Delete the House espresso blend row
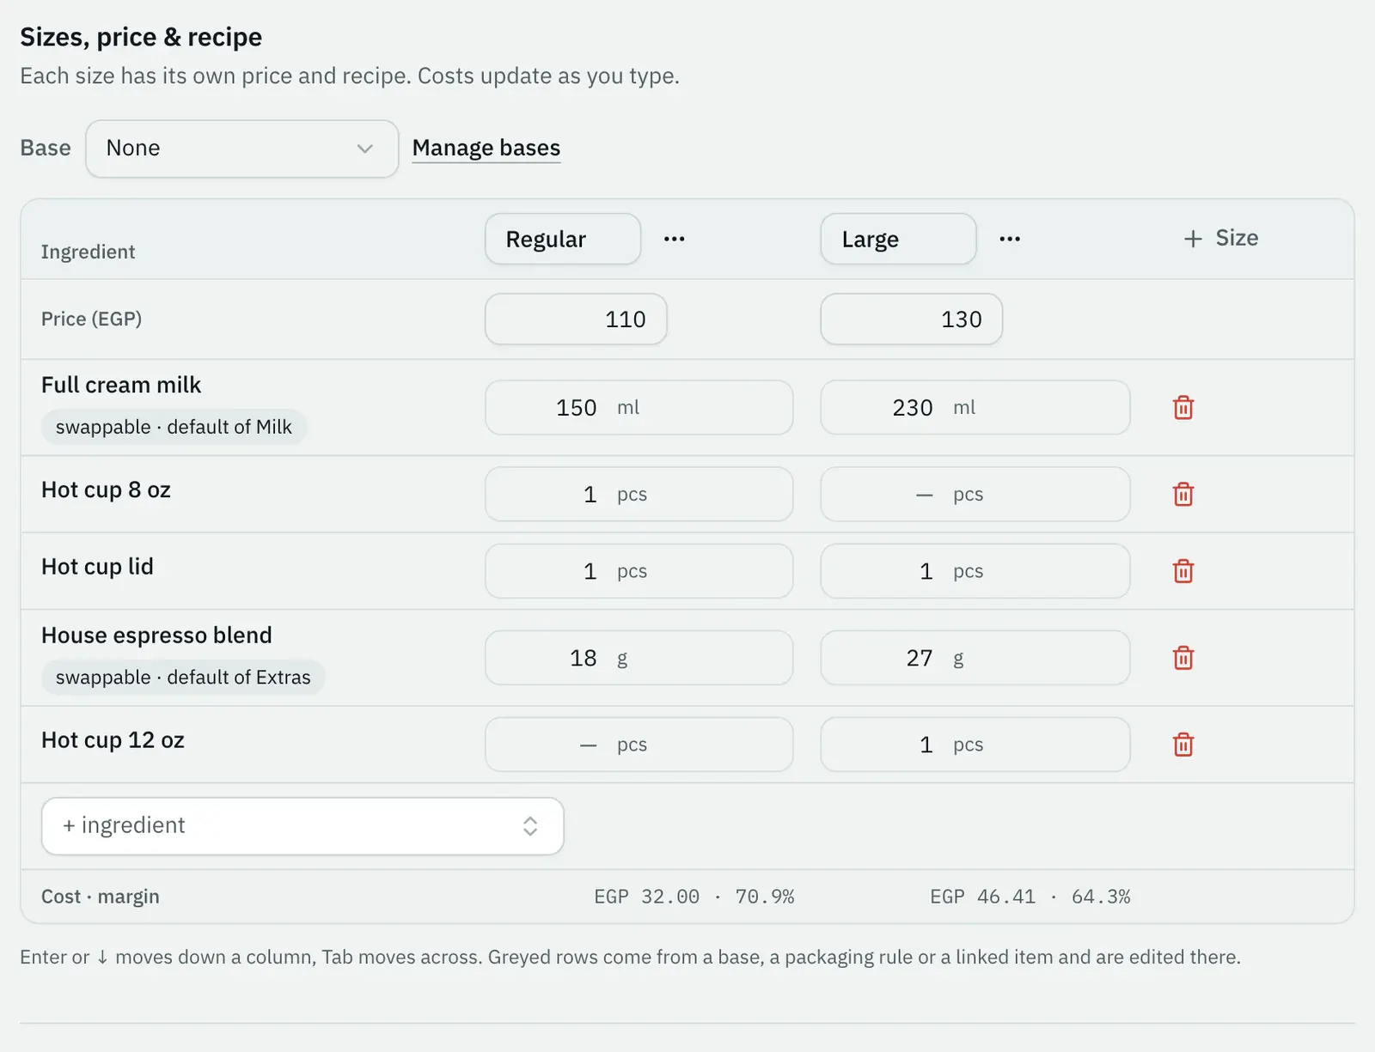The height and width of the screenshot is (1052, 1375). [x=1183, y=658]
